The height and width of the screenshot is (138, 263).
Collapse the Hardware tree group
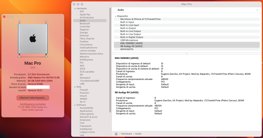coord(75,9)
